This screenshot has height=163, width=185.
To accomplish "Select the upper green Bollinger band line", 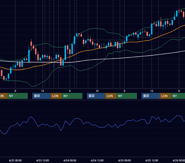I will coord(94,28).
